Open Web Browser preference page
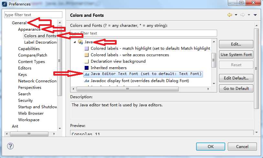The width and height of the screenshot is (263, 158). click(x=31, y=113)
